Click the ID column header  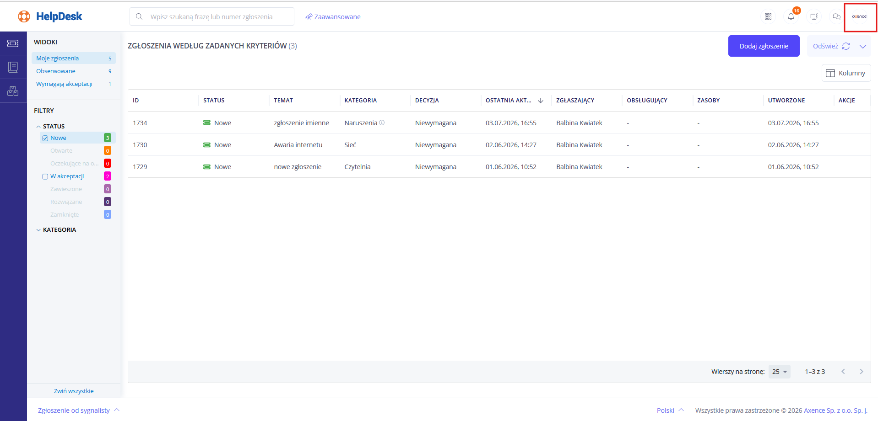[x=136, y=101]
